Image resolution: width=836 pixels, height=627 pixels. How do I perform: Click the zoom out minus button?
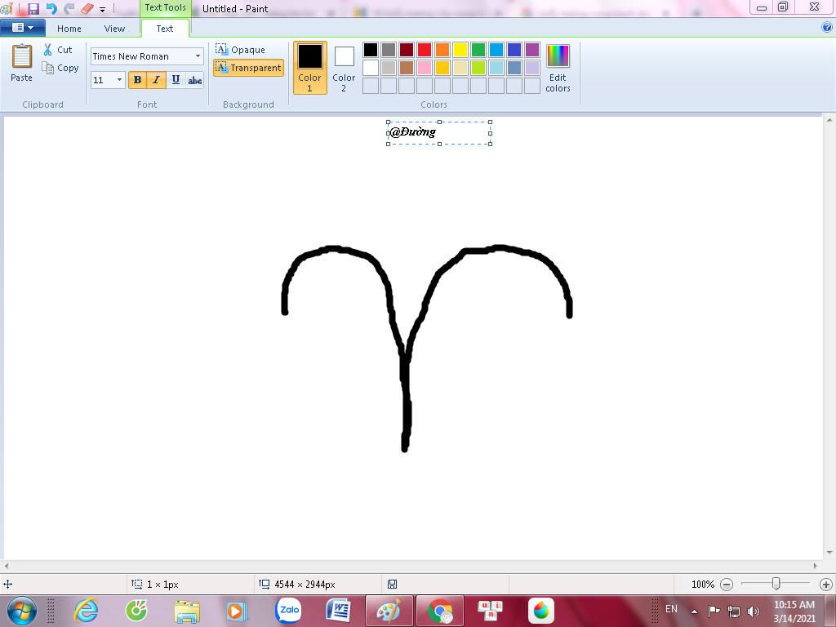coord(726,585)
